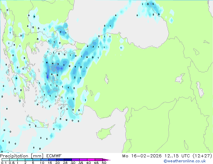
Task: Click the 0.1–0.5 mm palest legend swatch
Action: click(6, 160)
